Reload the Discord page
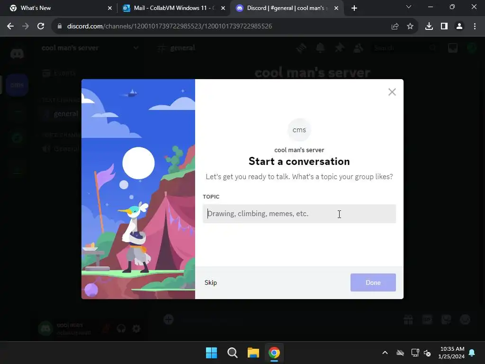Screen dimensions: 485x364 [41, 27]
